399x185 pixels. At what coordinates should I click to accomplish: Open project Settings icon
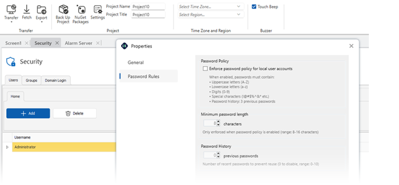pos(98,10)
